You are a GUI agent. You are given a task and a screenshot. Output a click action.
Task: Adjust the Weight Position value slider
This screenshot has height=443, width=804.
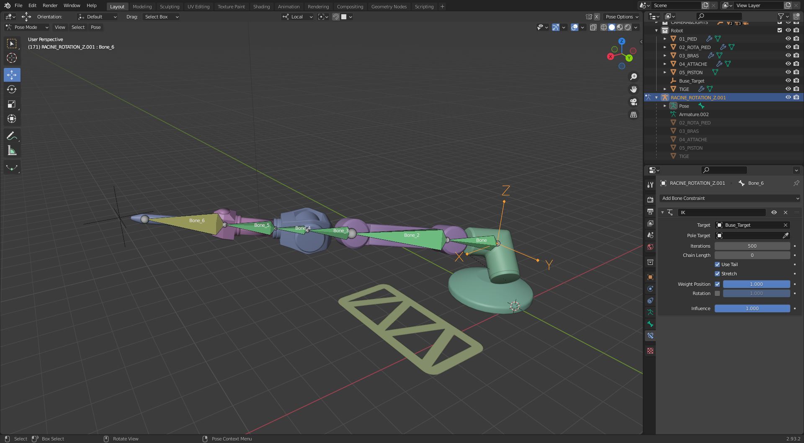[756, 284]
